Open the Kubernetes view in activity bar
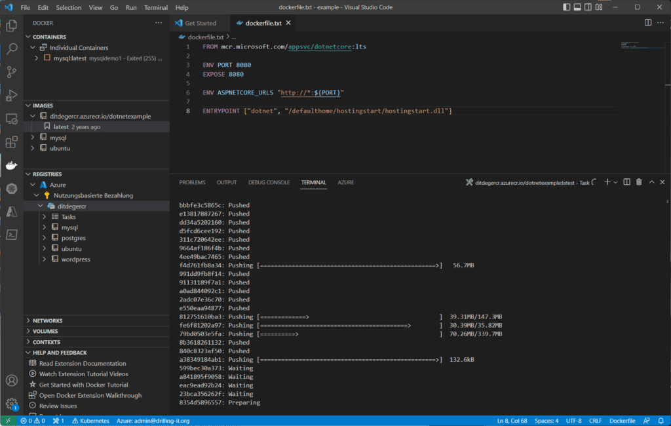This screenshot has width=671, height=426. (12, 188)
